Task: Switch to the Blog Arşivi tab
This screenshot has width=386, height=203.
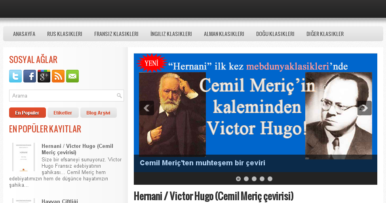Action: 99,113
